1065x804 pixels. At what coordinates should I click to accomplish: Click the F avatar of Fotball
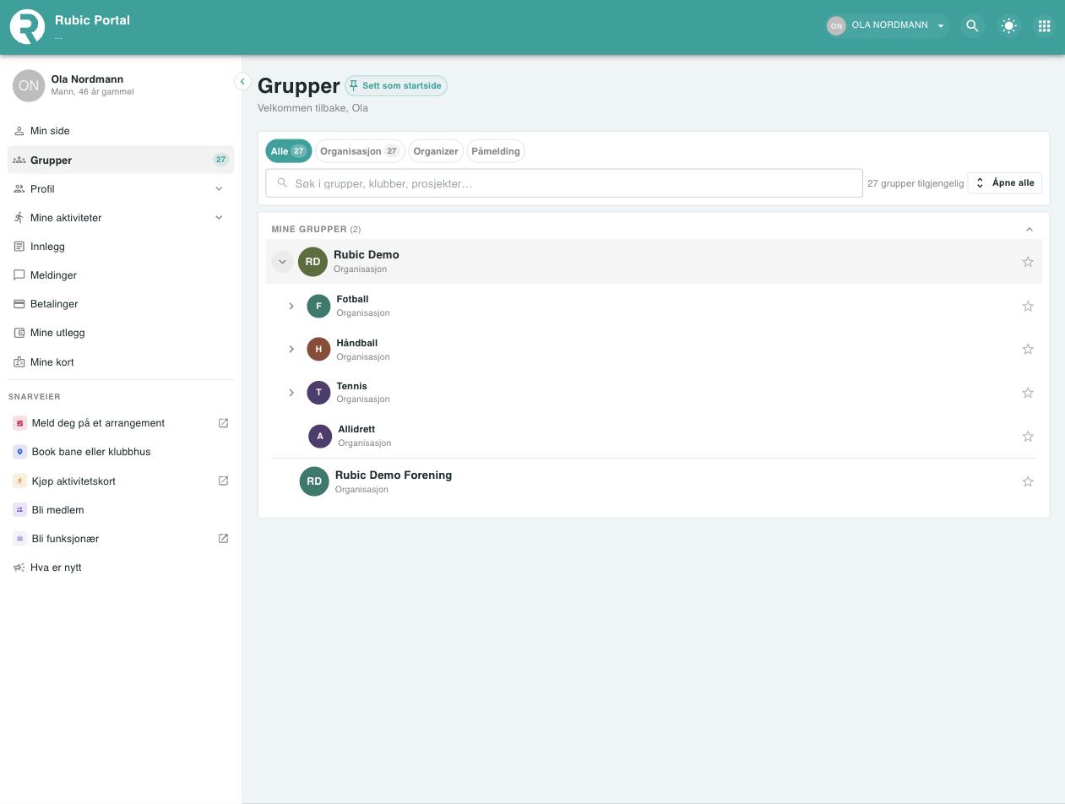click(318, 306)
